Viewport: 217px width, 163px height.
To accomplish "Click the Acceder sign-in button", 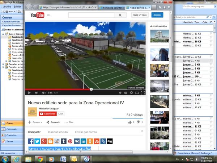I will coord(157,15).
